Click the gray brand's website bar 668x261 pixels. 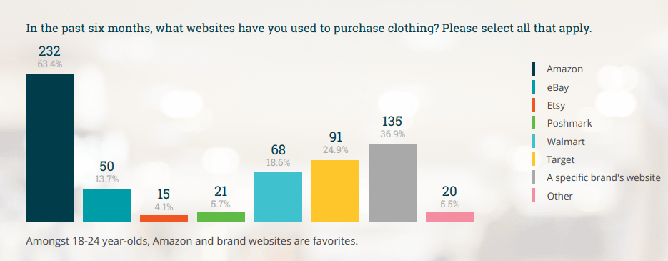tap(392, 183)
